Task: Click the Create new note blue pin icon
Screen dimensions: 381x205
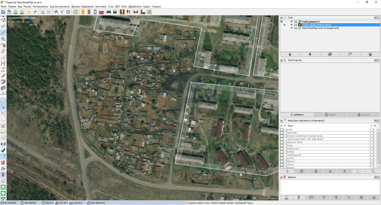Action: point(299,197)
